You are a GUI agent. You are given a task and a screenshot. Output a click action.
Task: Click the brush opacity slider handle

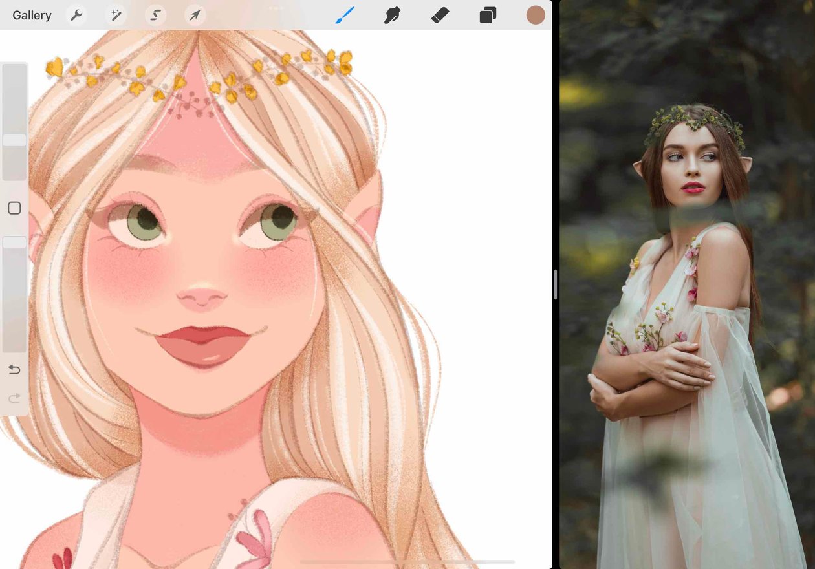14,242
